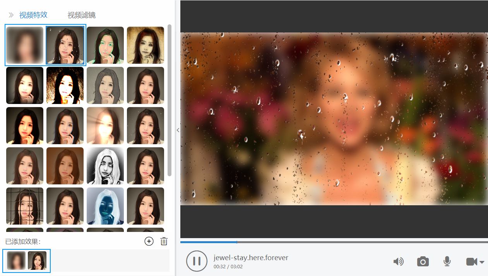Select the green face outline effect
The height and width of the screenshot is (276, 488).
click(105, 45)
